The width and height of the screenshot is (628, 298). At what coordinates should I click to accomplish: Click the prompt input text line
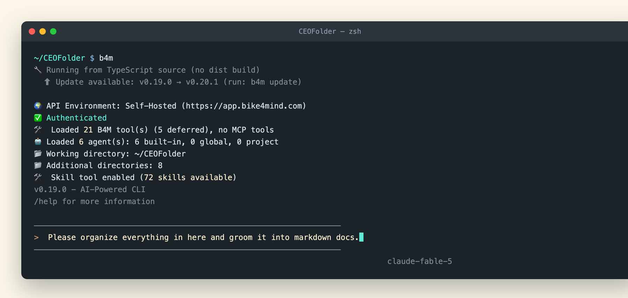[203, 237]
